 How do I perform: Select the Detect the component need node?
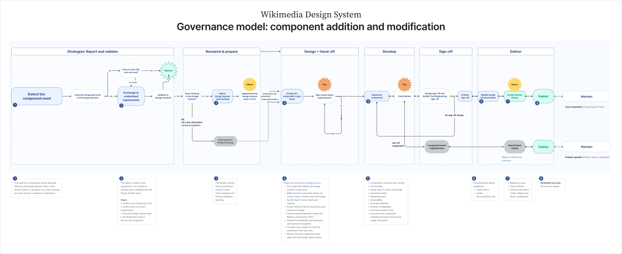36,96
